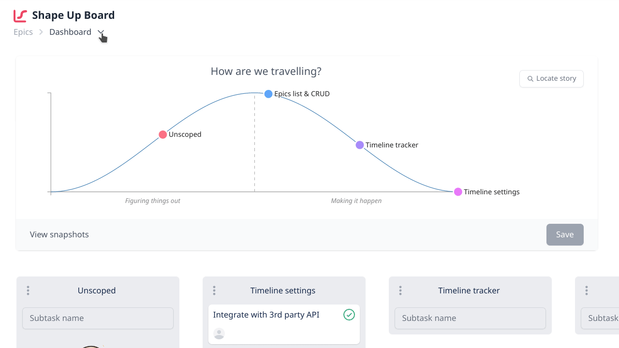The height and width of the screenshot is (348, 619).
Task: Focus Subtask name field in Unscoped column
Action: click(x=98, y=318)
